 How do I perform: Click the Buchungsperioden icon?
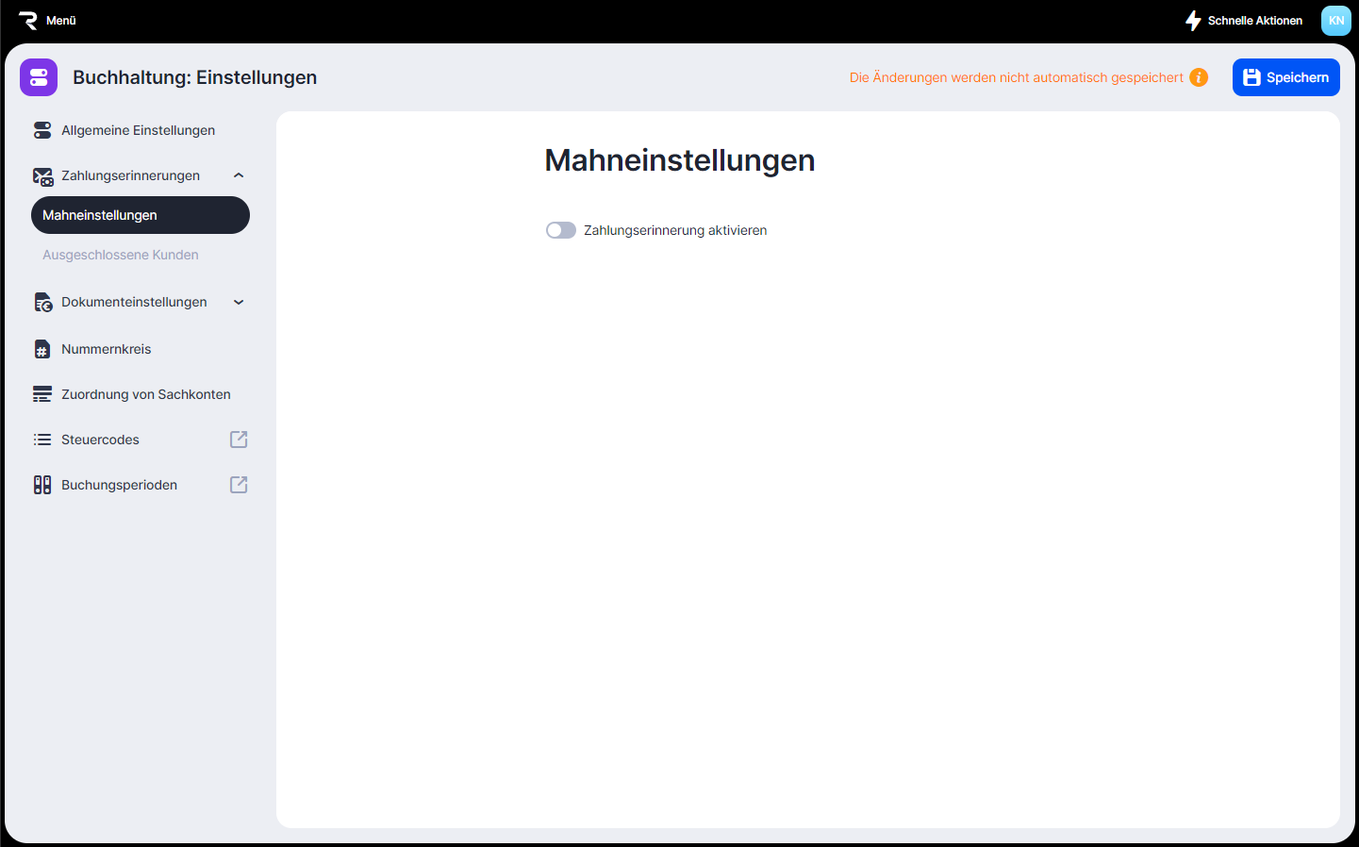[x=42, y=485]
